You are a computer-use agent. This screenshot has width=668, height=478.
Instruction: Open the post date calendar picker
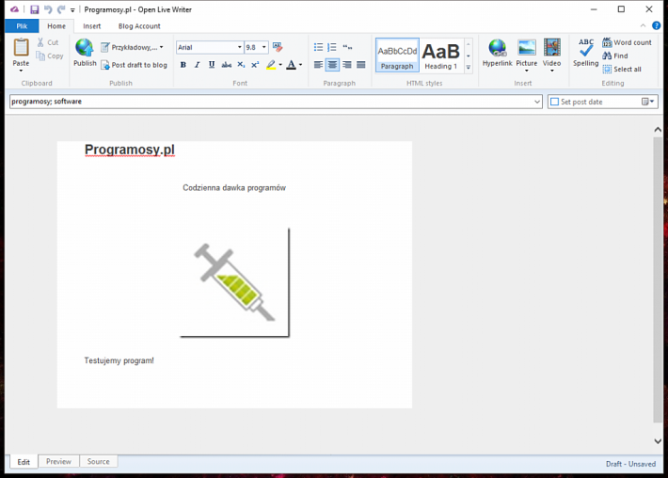point(647,102)
